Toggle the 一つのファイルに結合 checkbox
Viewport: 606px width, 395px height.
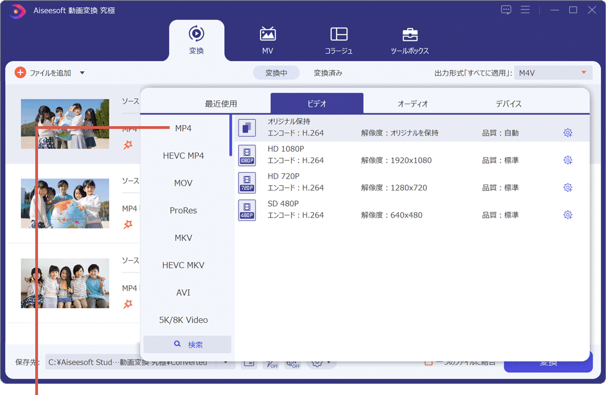[428, 362]
